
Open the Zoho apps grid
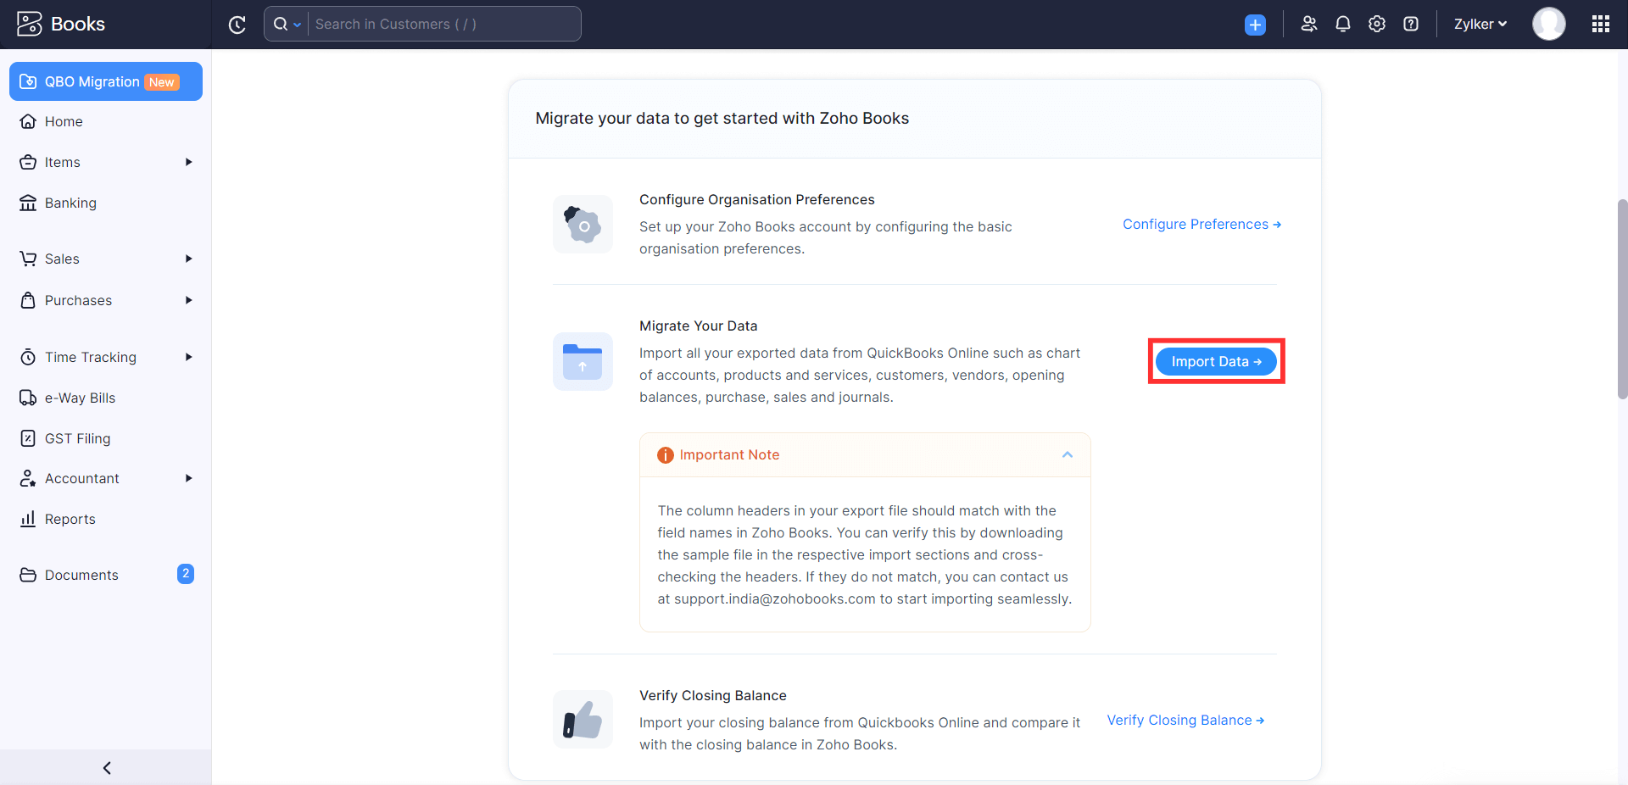(x=1601, y=24)
